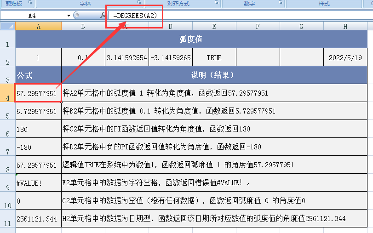Open the 数字 number format dialog launcher
The image size is (373, 233).
(281, 2)
